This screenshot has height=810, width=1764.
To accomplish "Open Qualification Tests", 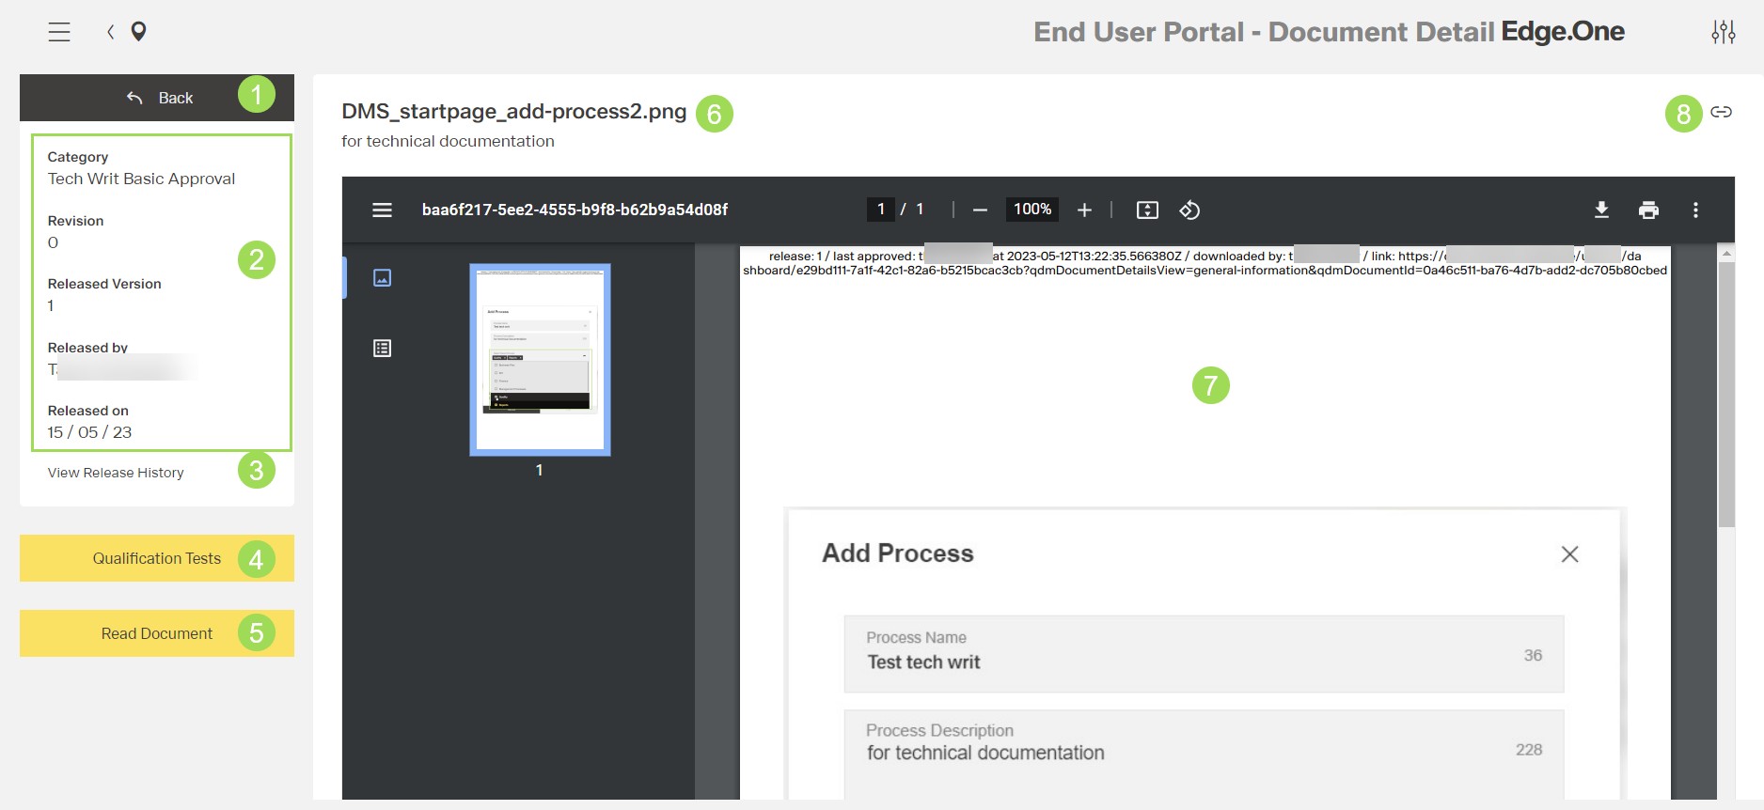I will coord(156,558).
